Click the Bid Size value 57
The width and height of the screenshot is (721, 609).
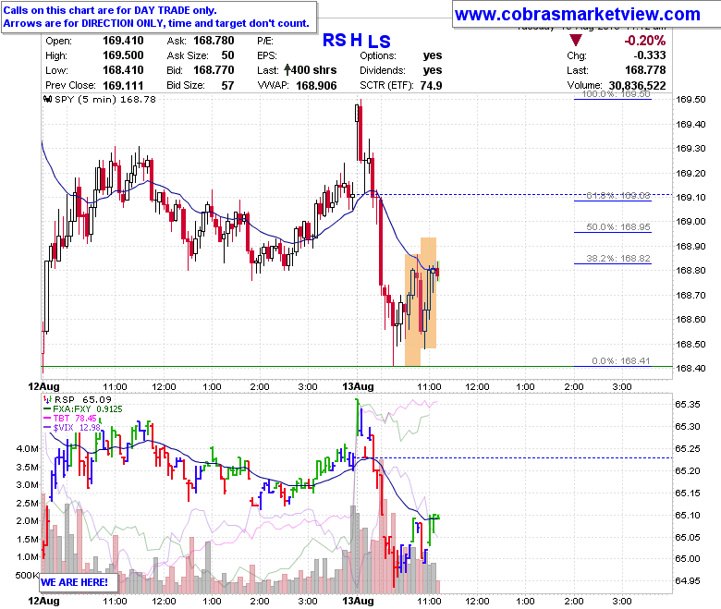coord(227,86)
